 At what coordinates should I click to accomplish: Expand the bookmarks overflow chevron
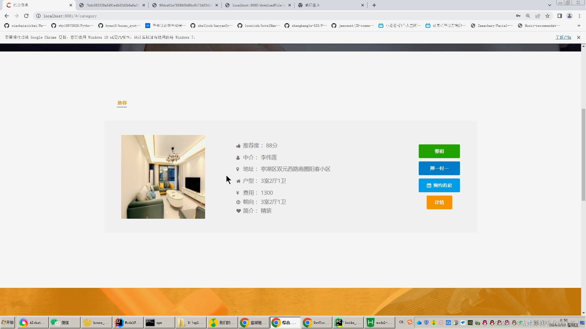579,26
